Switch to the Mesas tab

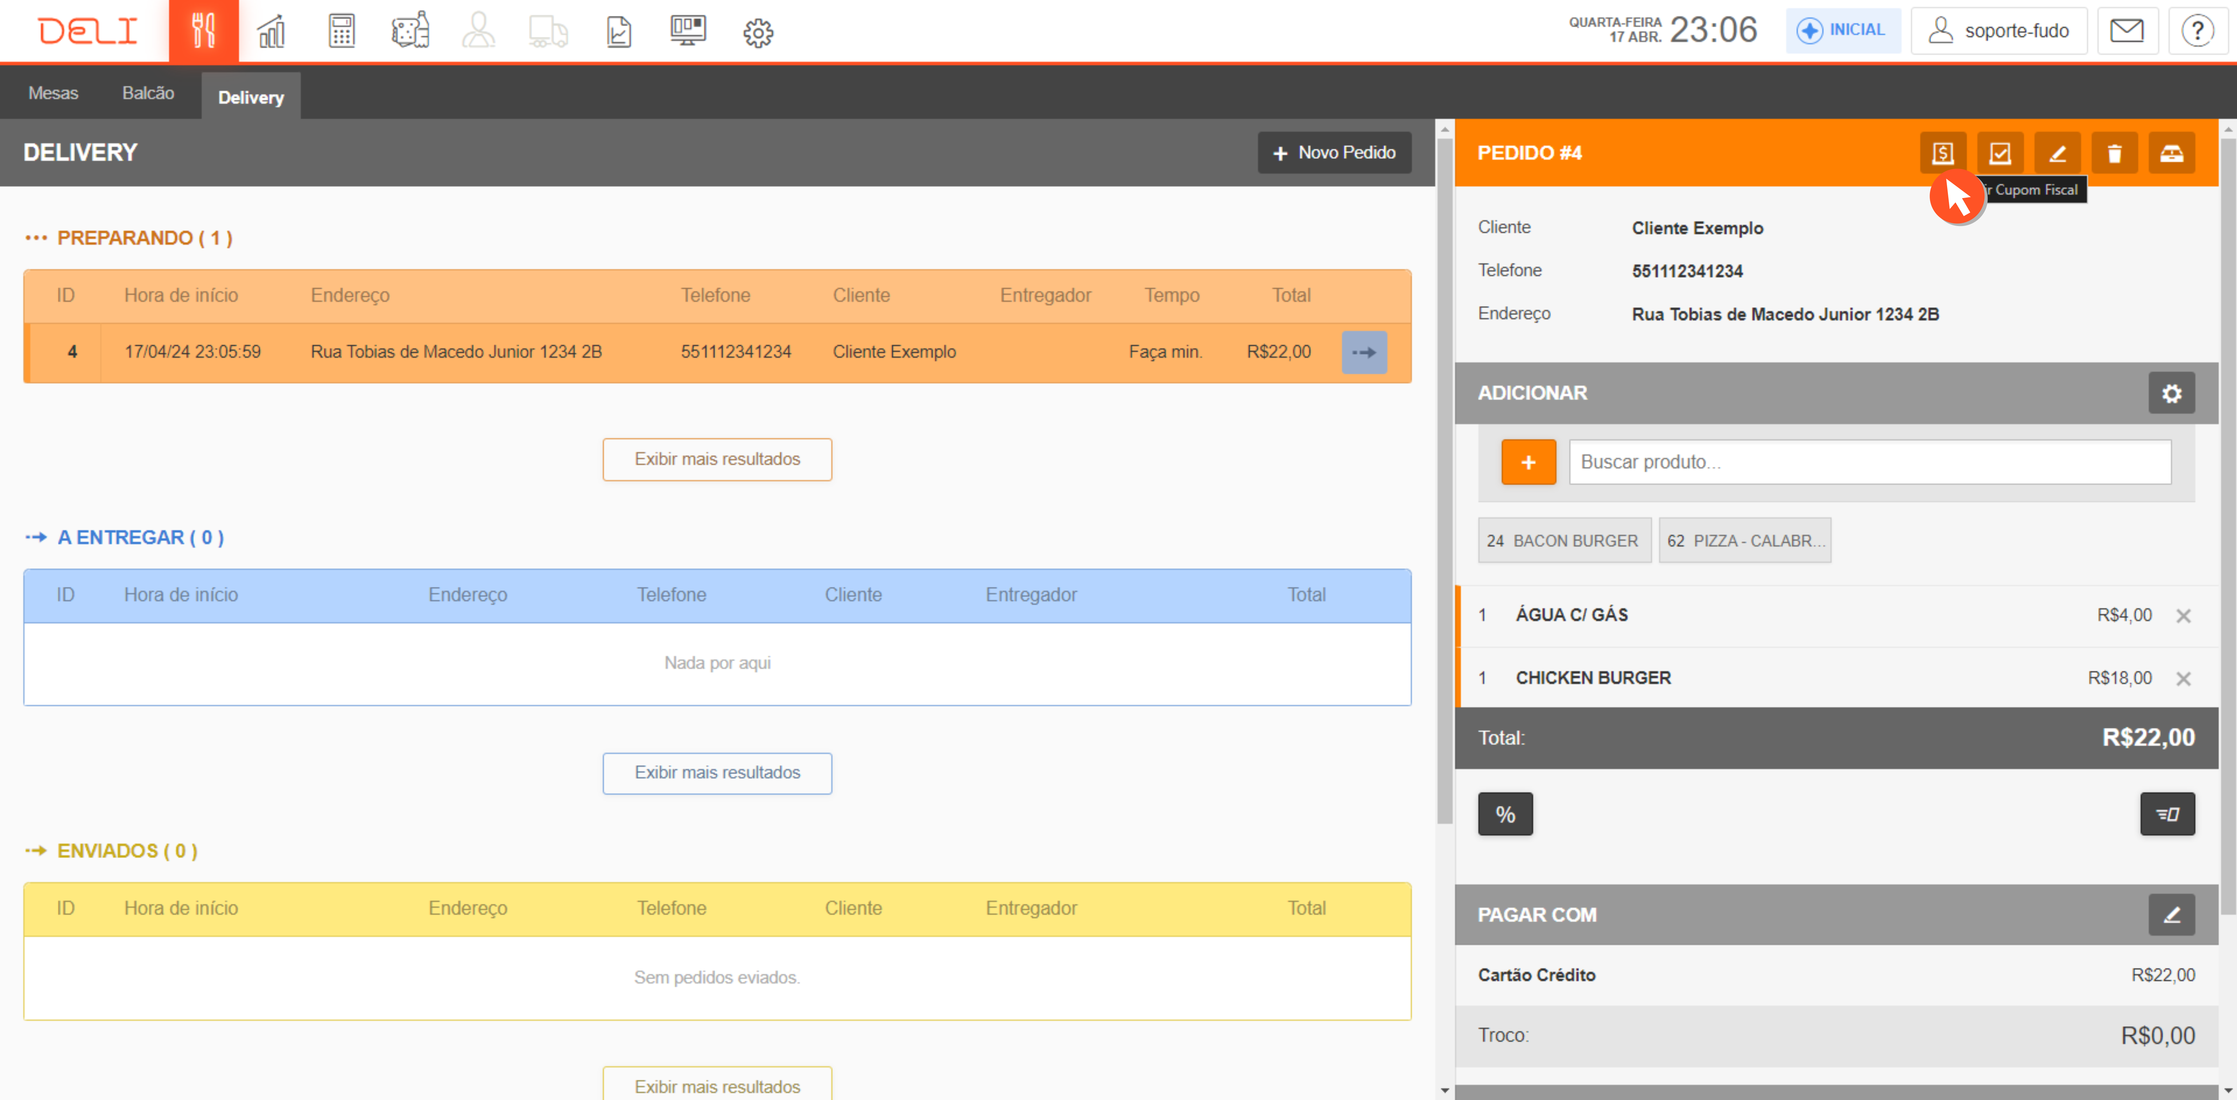[x=53, y=93]
